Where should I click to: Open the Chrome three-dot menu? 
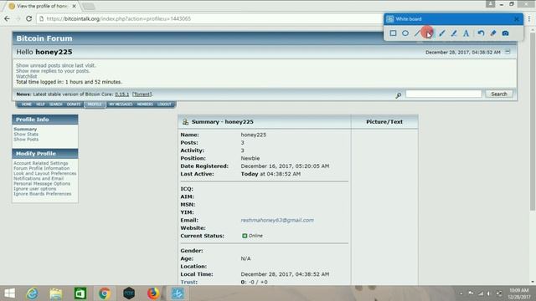529,19
